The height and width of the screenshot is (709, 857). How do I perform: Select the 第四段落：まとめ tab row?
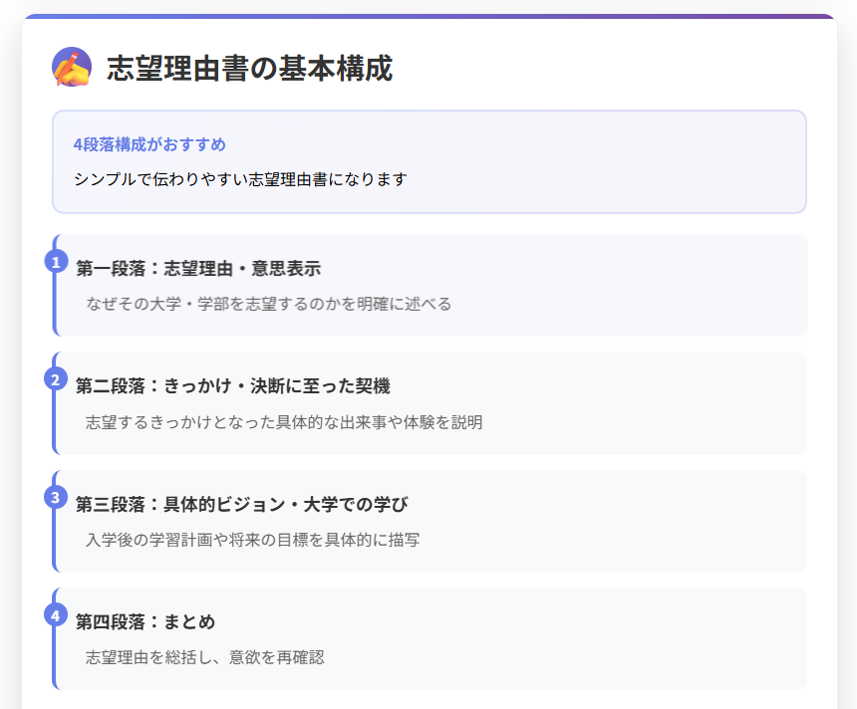(x=428, y=638)
